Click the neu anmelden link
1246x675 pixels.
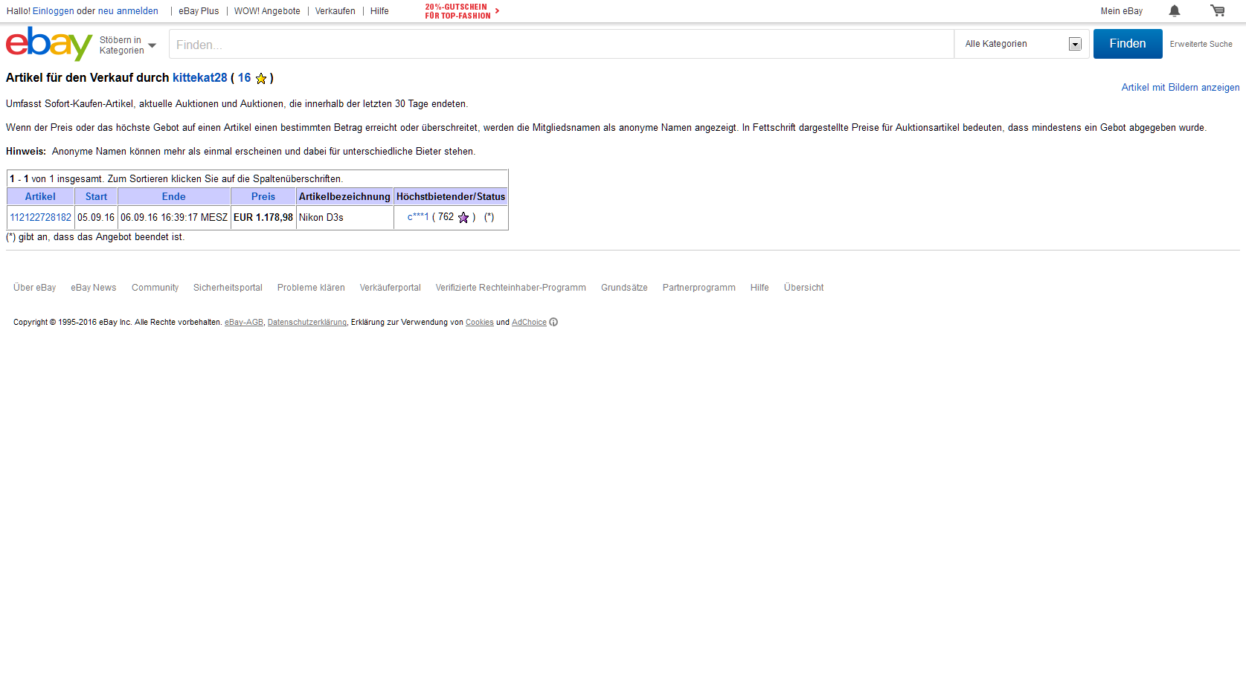pos(128,11)
